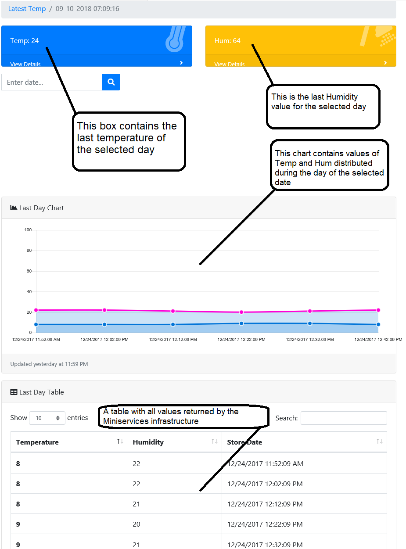Focus the table Search box
The image size is (406, 549).
click(x=344, y=418)
